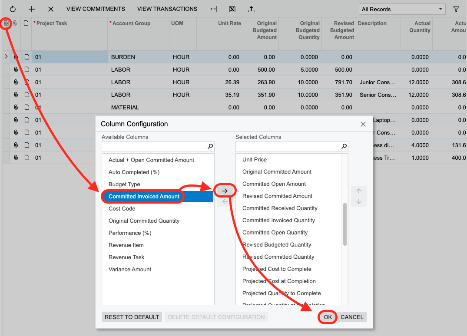The image size is (467, 336).
Task: Open the column configurator icon in the grid header
Action: [x=6, y=23]
